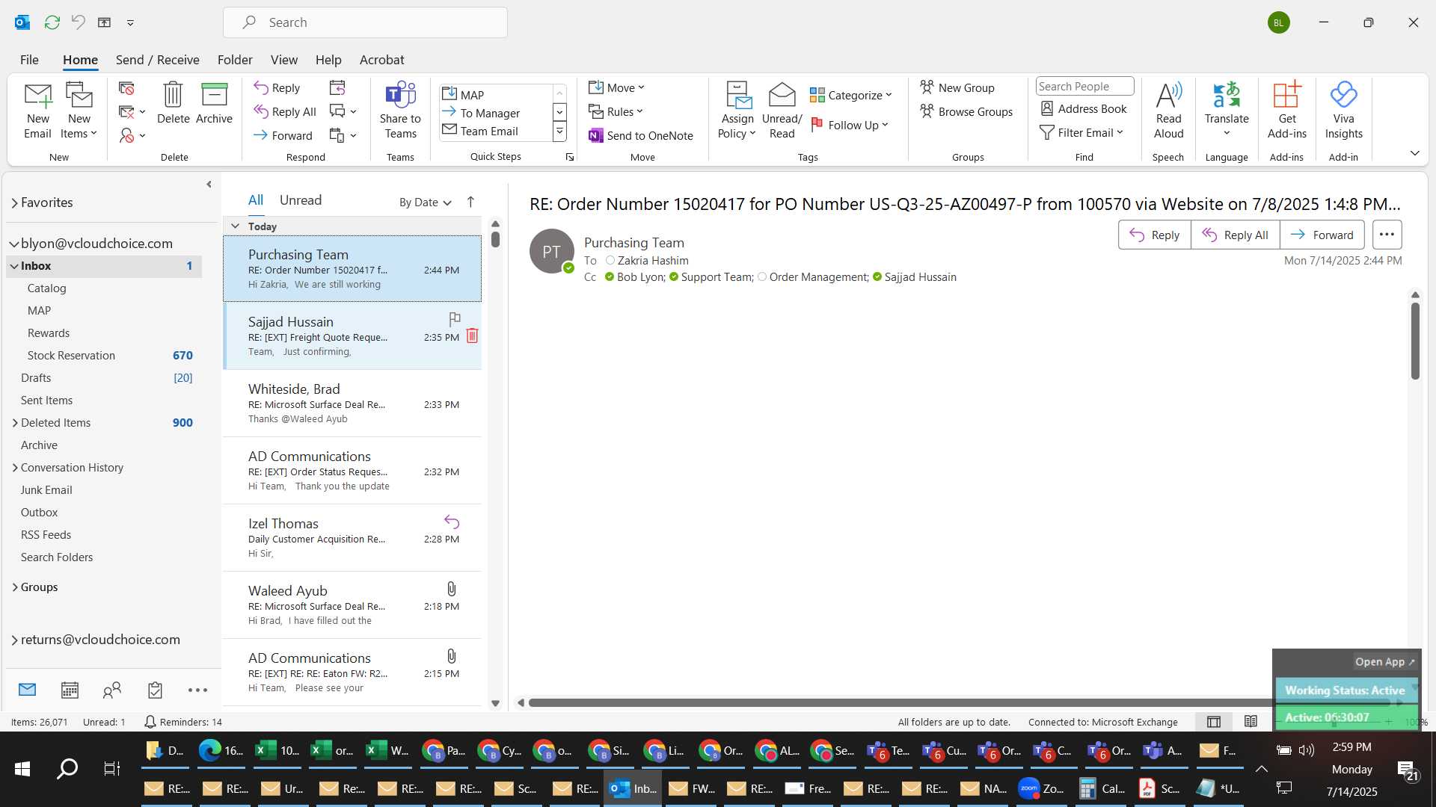1436x807 pixels.
Task: Switch to People view icon
Action: click(x=112, y=690)
